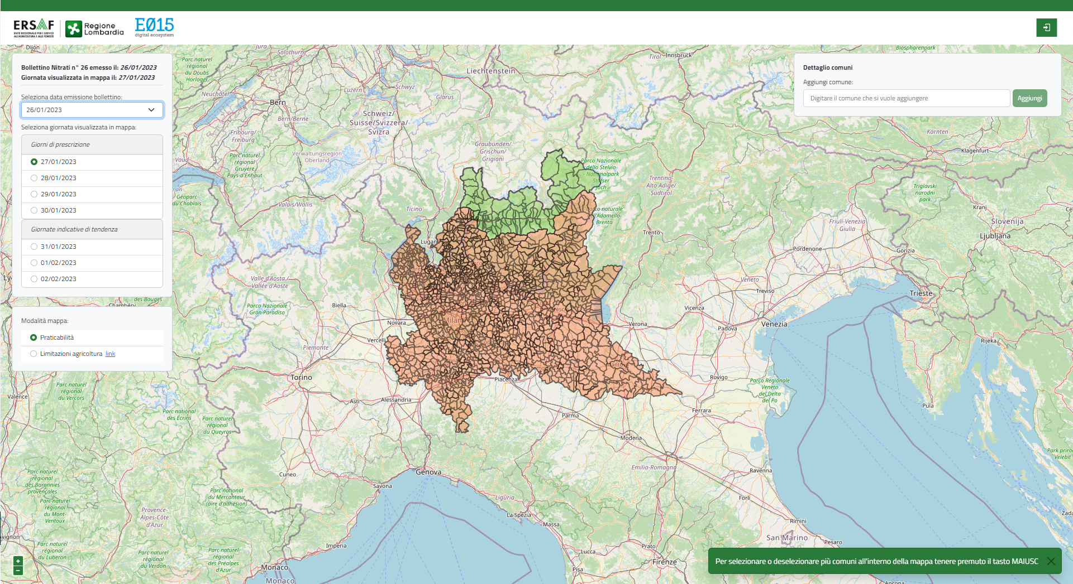The height and width of the screenshot is (584, 1073).
Task: Click the E015 digital ecosystem logo
Action: click(x=154, y=27)
